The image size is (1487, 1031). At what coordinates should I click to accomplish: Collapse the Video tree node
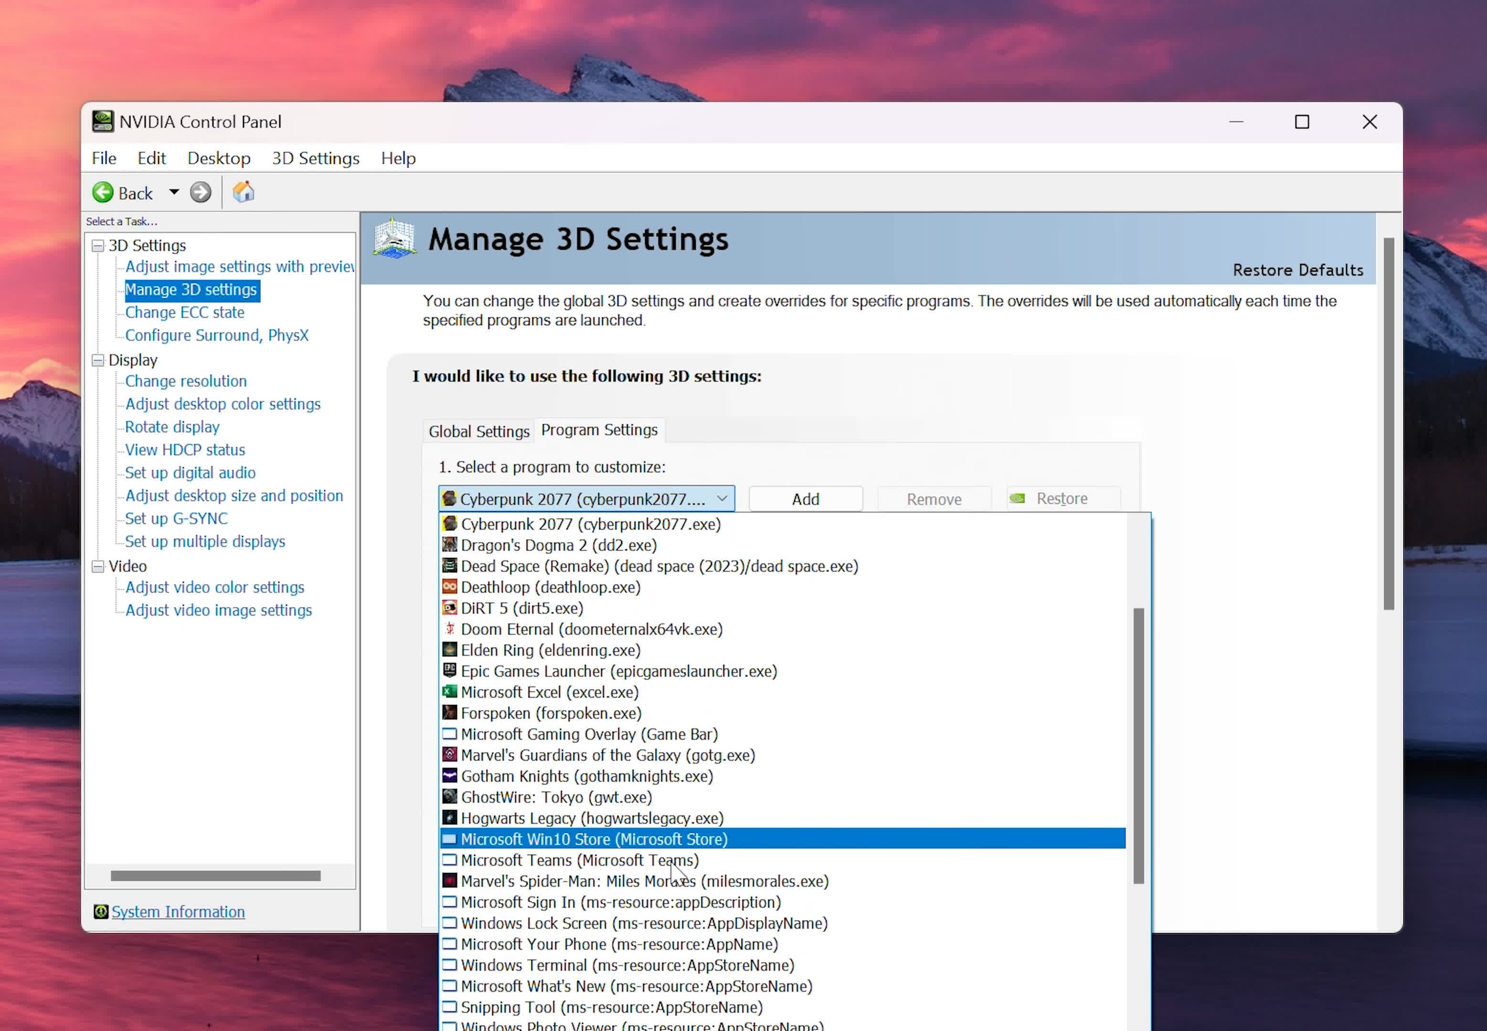97,567
